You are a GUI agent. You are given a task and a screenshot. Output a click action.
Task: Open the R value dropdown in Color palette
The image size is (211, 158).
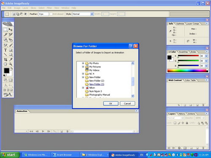point(206,56)
